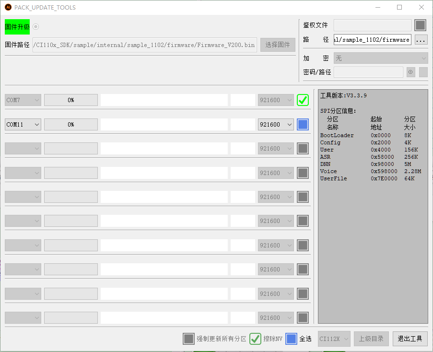Open the COM11 port dropdown
This screenshot has height=352, width=433.
click(x=23, y=125)
